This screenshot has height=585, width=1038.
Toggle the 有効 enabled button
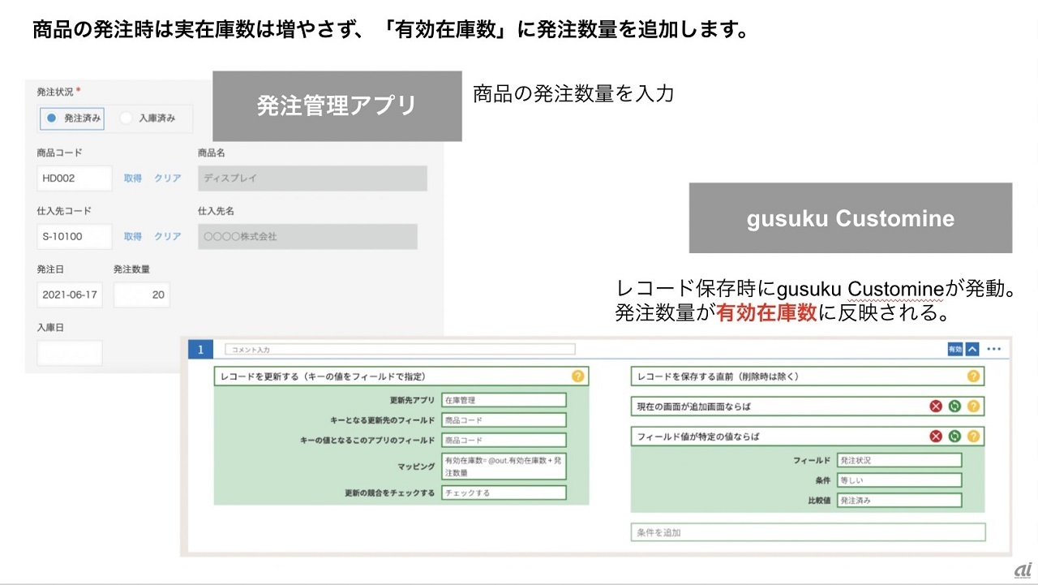pos(954,349)
